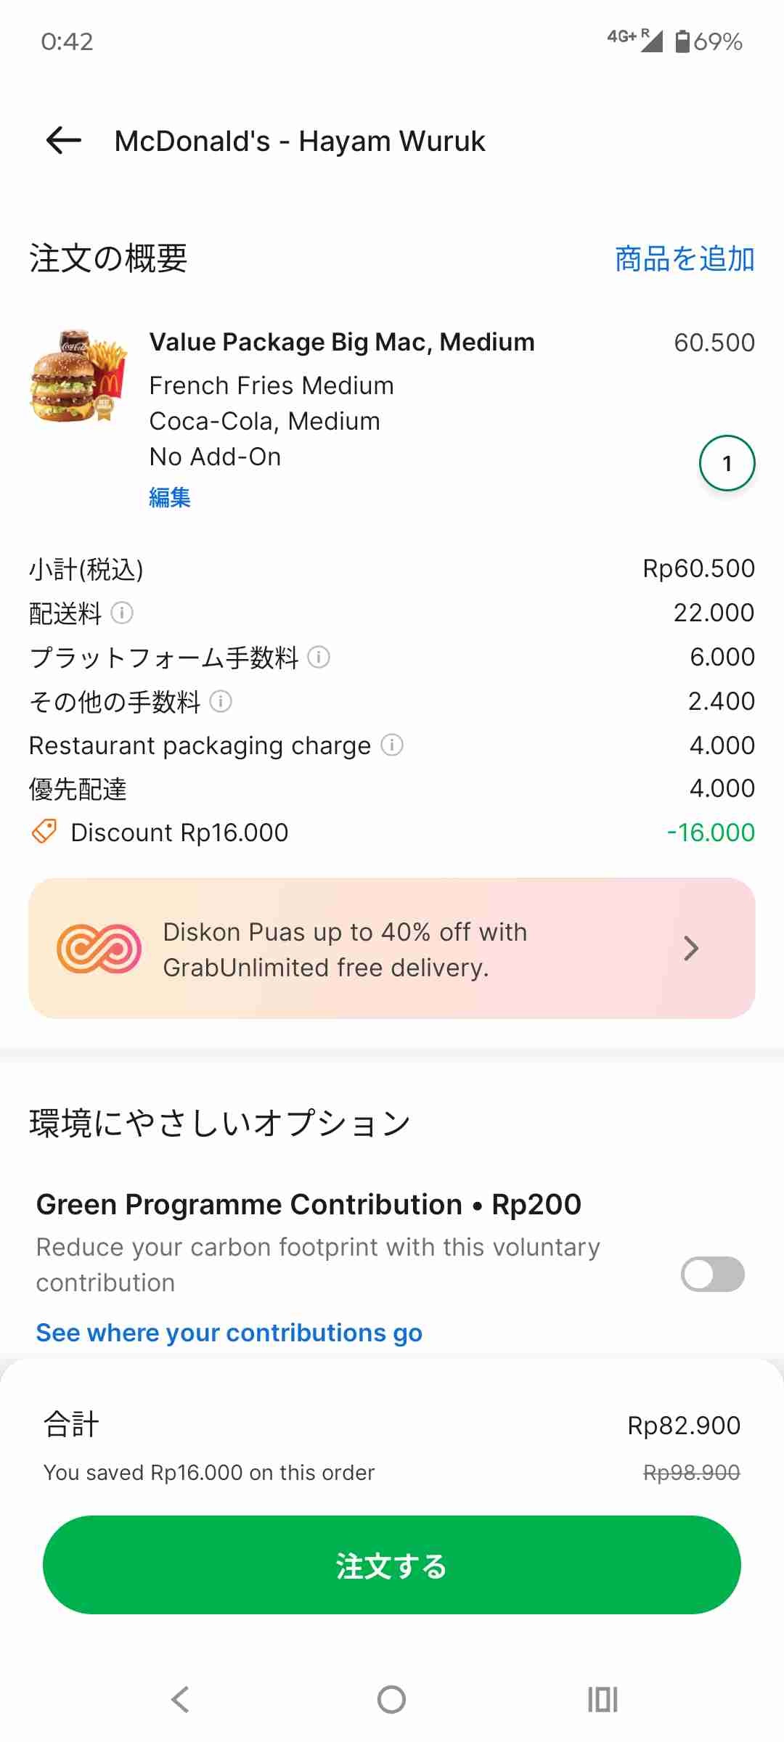This screenshot has width=784, height=1742.
Task: Open Android recent apps button
Action: pyautogui.click(x=602, y=1699)
